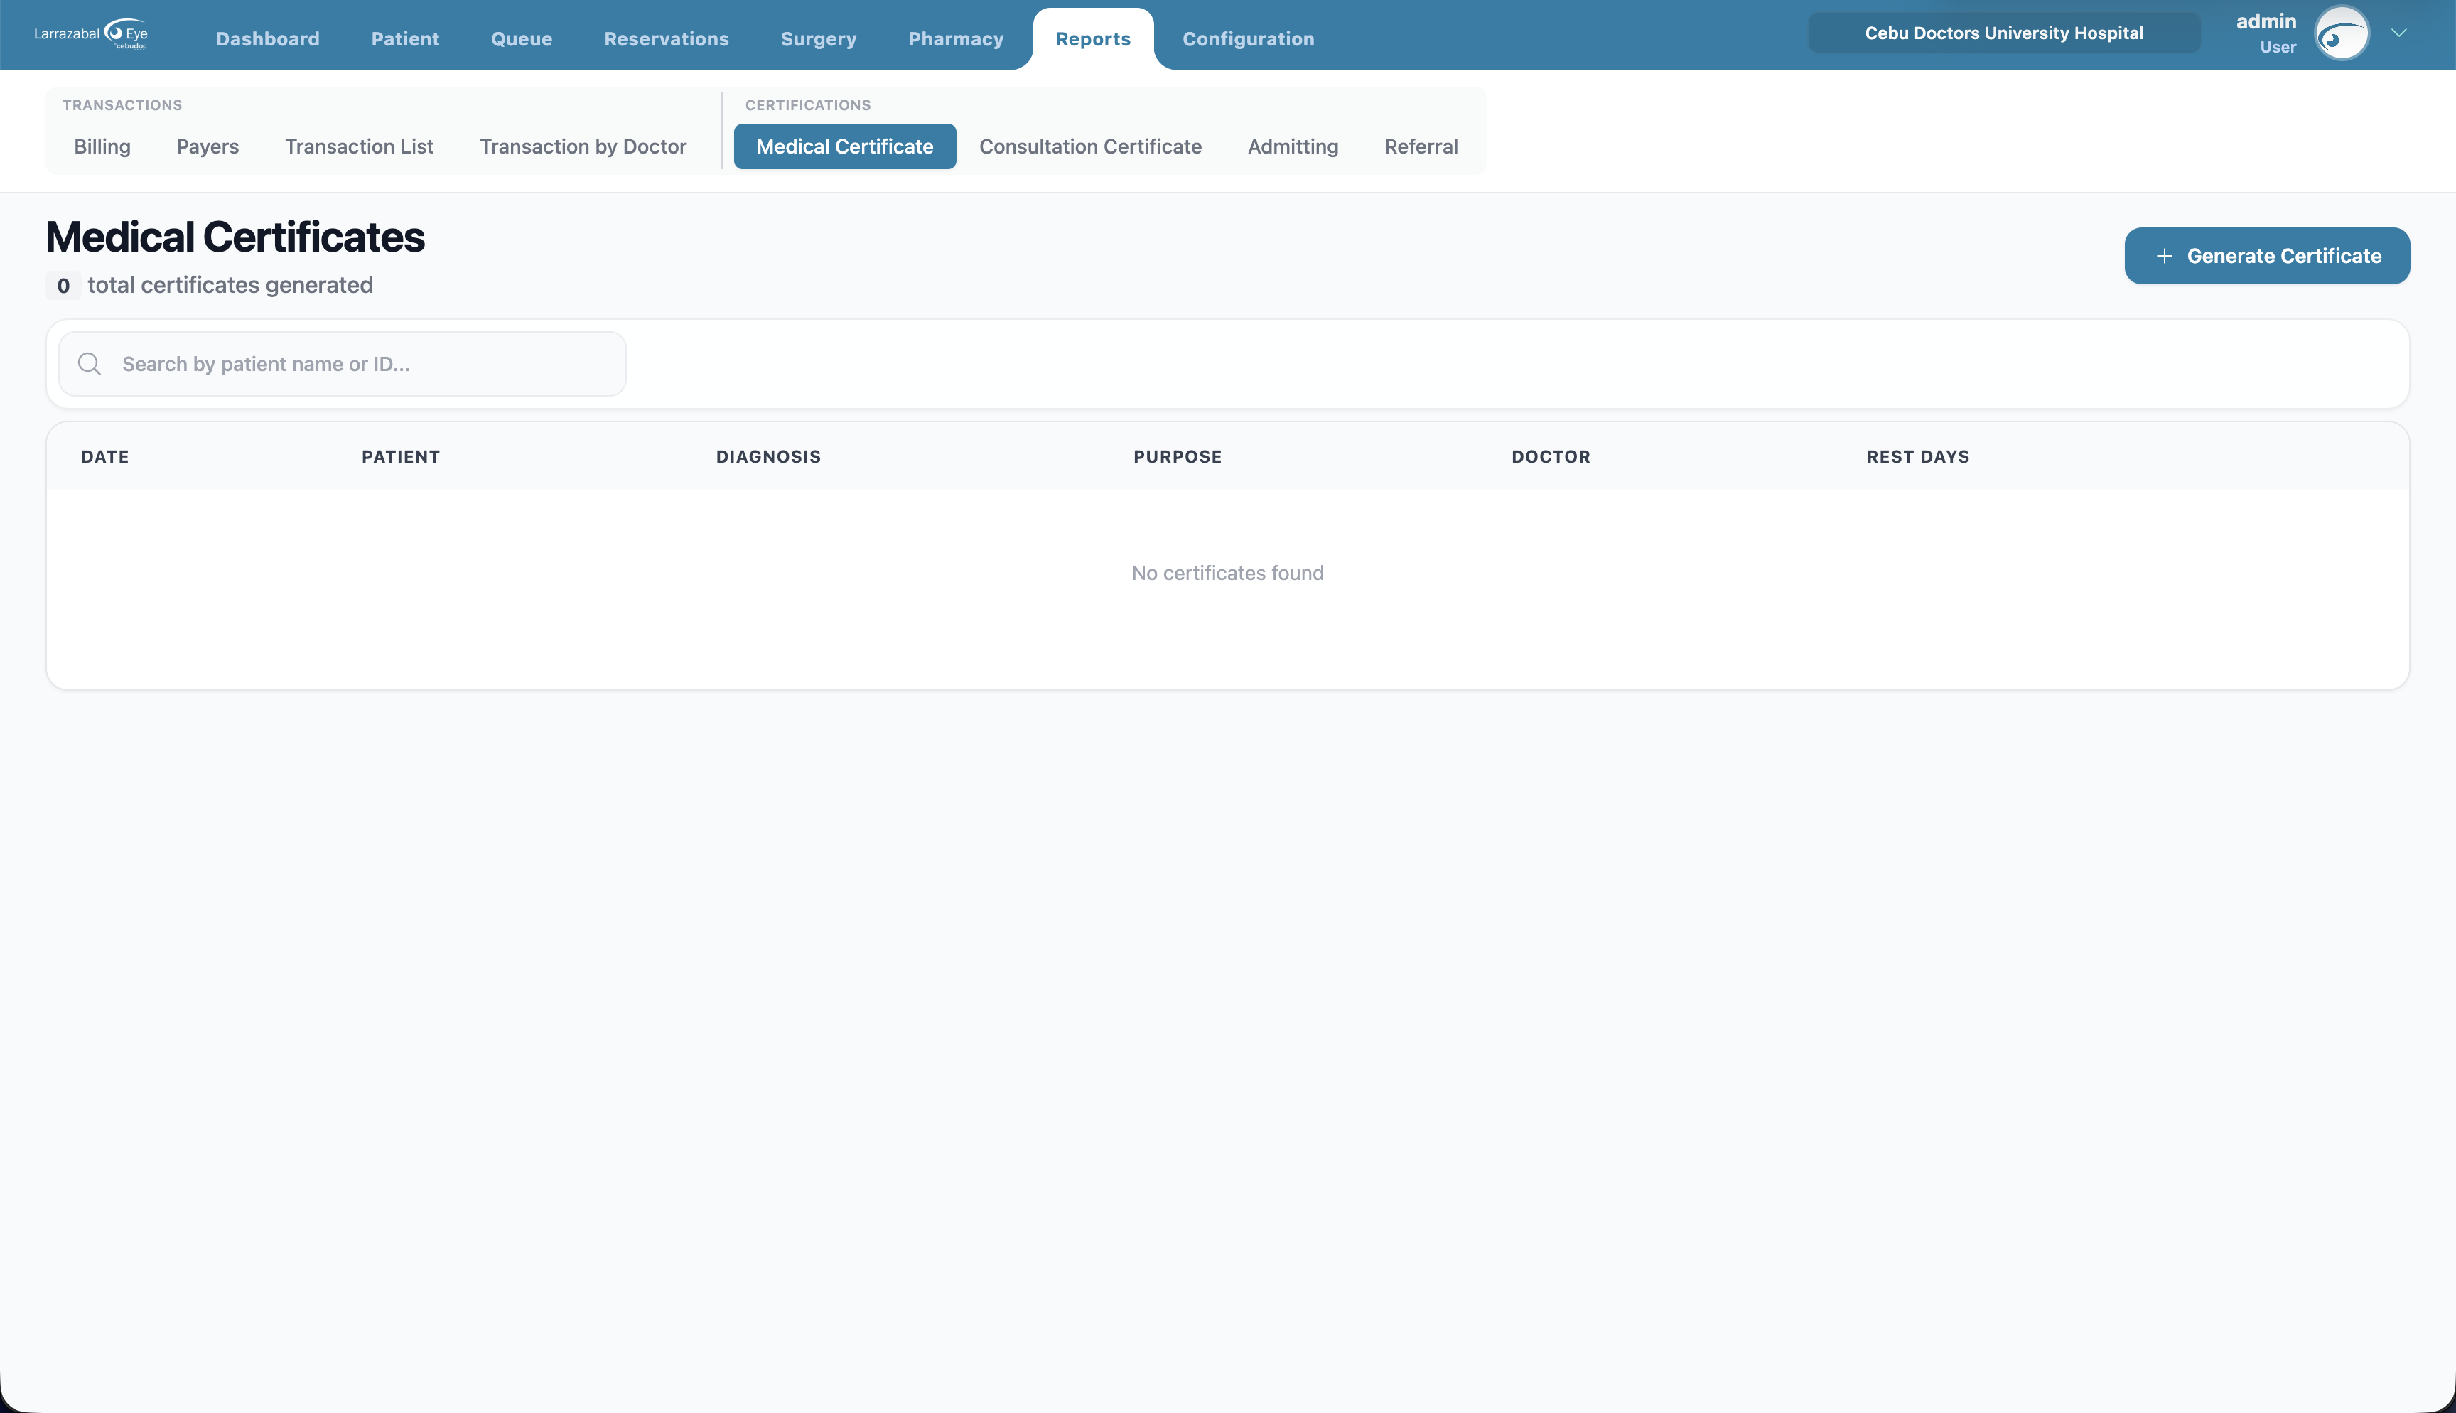Focus the patient name search field
The height and width of the screenshot is (1413, 2456).
pos(343,364)
